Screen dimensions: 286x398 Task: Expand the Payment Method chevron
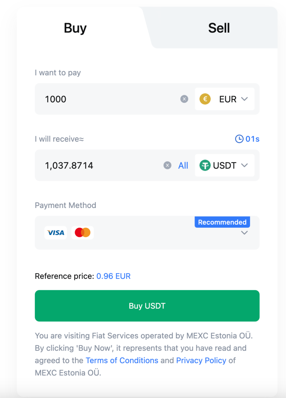pos(244,233)
